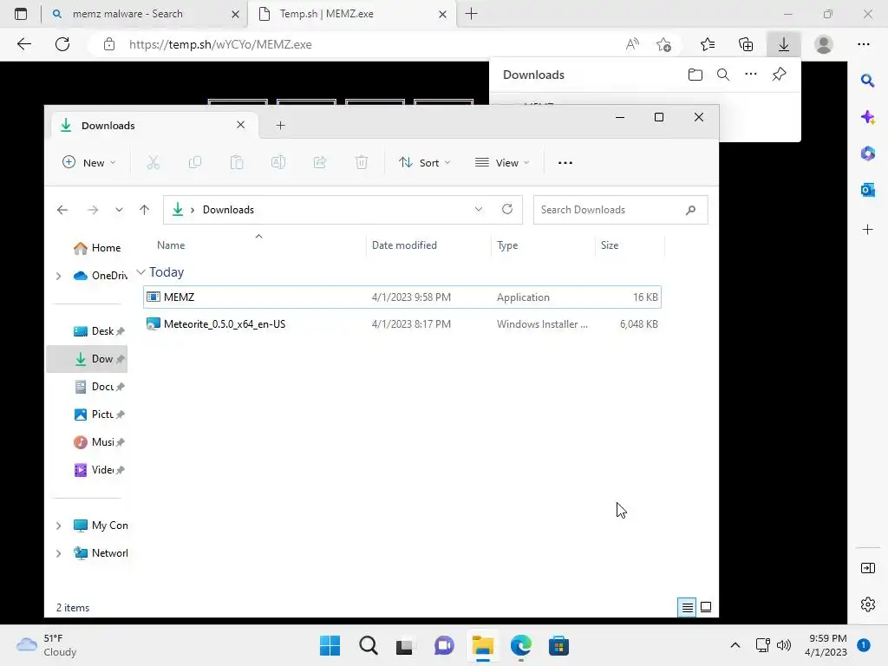
Task: Click the Rename icon in Explorer toolbar
Action: [278, 162]
